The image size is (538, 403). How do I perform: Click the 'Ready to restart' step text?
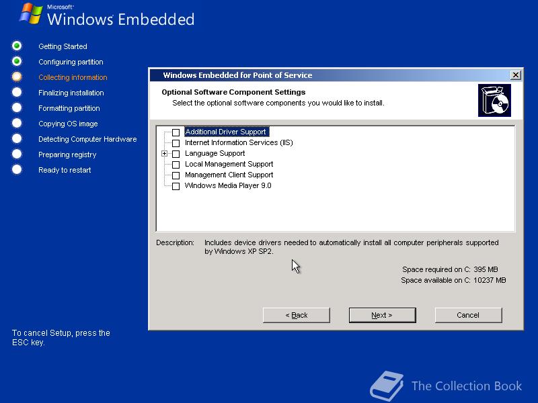tap(65, 170)
